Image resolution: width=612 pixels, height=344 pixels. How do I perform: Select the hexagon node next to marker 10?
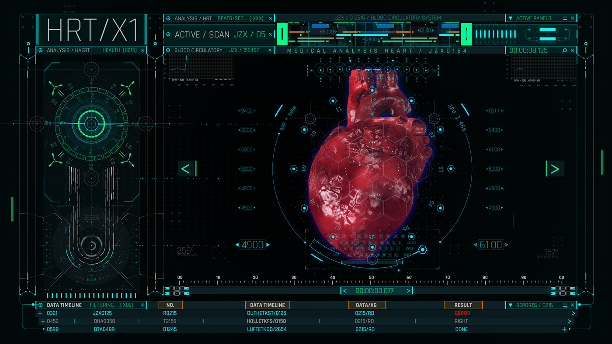pos(304,130)
